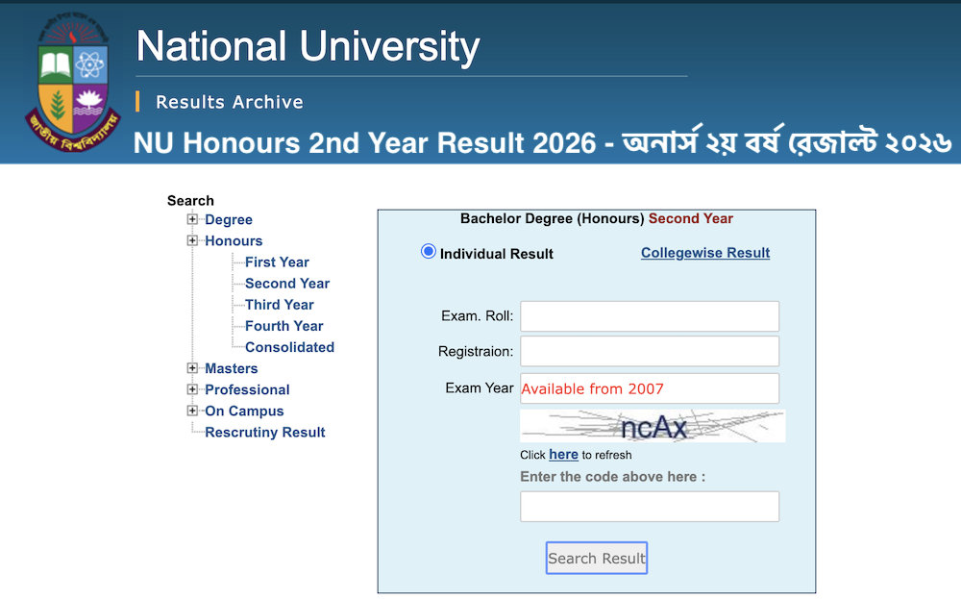Image resolution: width=961 pixels, height=599 pixels.
Task: Collapse the Honours tree branch
Action: [x=191, y=240]
